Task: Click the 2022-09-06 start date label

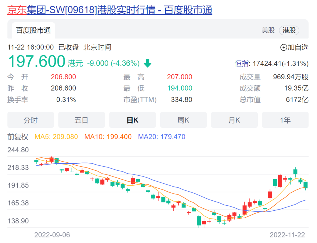Action: (52, 235)
